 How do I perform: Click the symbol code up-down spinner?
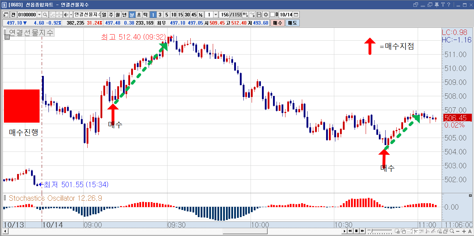coord(60,15)
